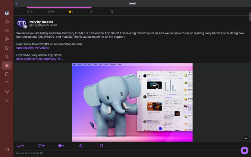Click the public visibility globe next to the date
The height and width of the screenshot is (157, 251).
pyautogui.click(x=42, y=153)
